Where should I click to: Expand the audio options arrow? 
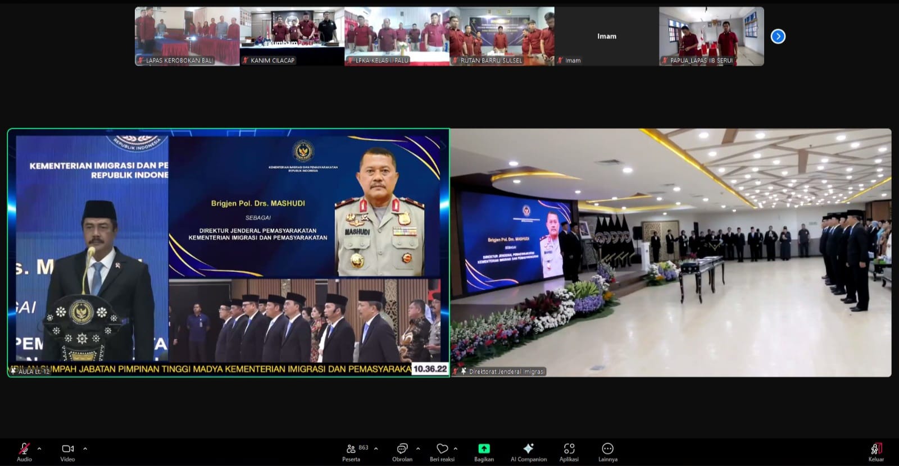point(39,449)
